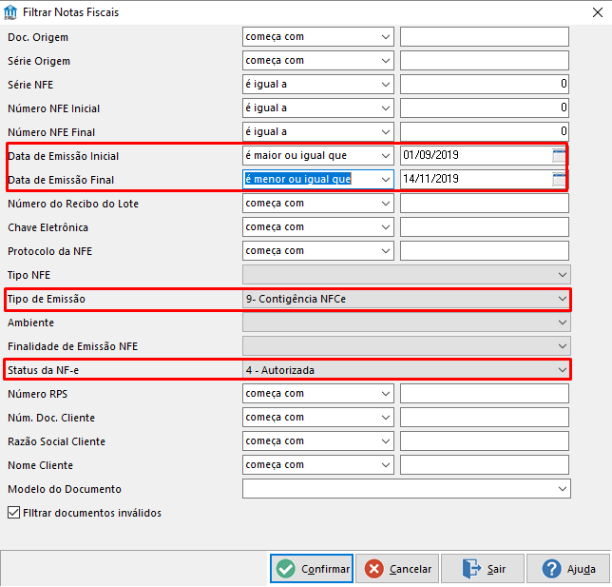
Task: Expand Finalidade de Emissão NFE dropdown
Action: pyautogui.click(x=407, y=346)
